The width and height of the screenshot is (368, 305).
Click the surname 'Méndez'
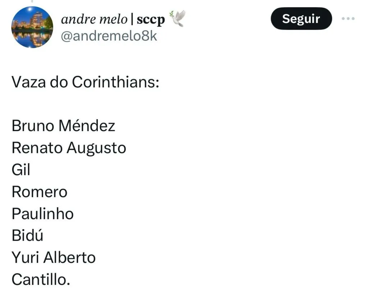[x=87, y=126]
